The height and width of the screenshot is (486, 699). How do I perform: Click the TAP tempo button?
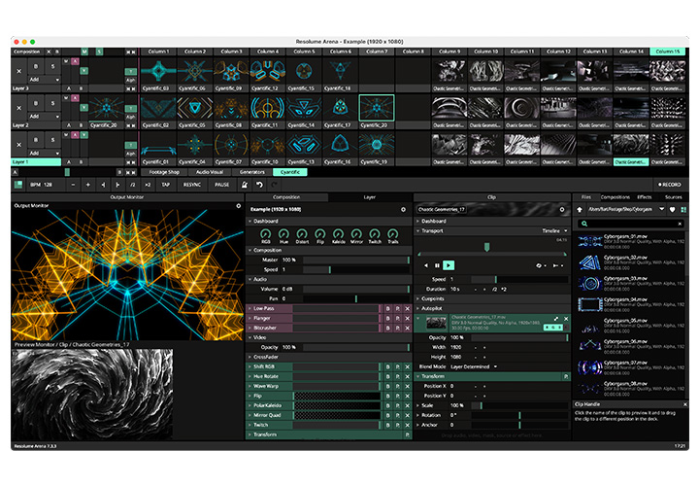coord(165,184)
